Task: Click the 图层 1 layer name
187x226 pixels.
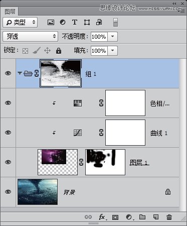Action: [139, 163]
